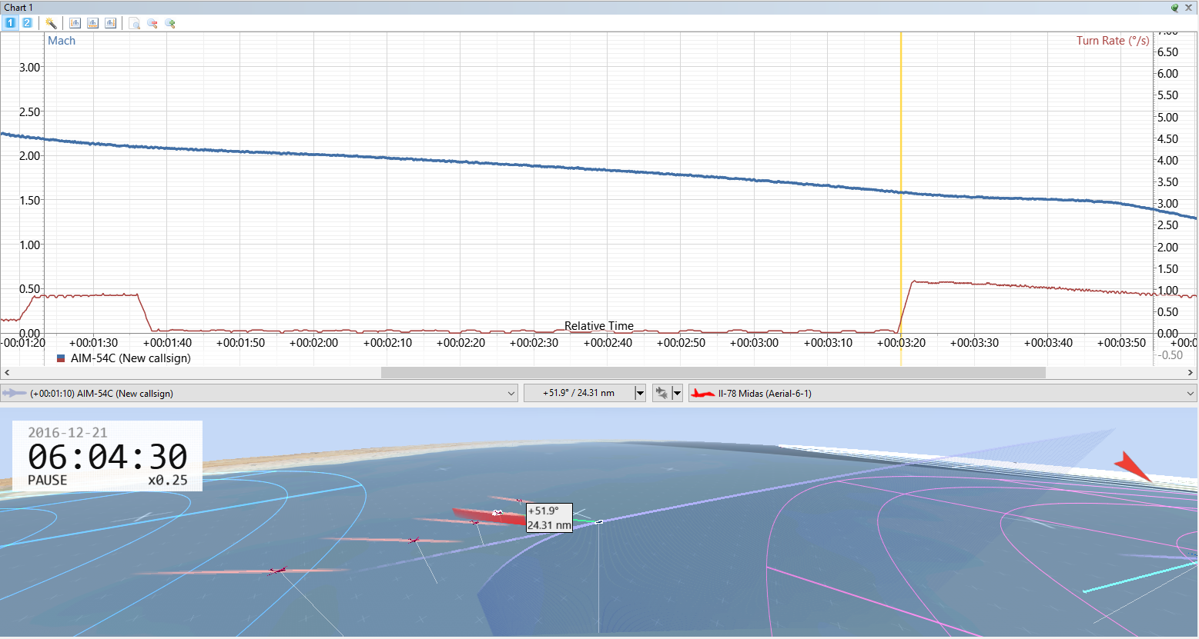Screen dimensions: 1199x639
Task: Select the chart '1' toolbar button
Action: click(10, 23)
